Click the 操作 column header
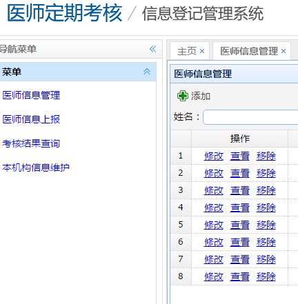Screen dimensions: 298x304 point(240,139)
